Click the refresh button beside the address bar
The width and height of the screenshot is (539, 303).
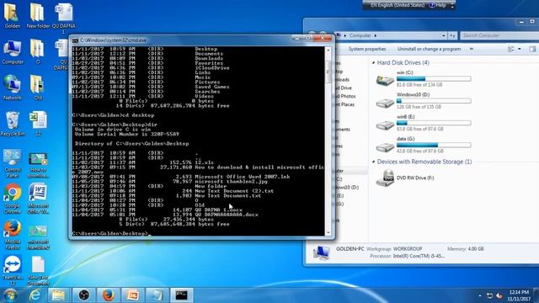[x=453, y=35]
